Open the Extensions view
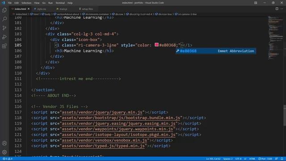286x161 pixels. 4,46
